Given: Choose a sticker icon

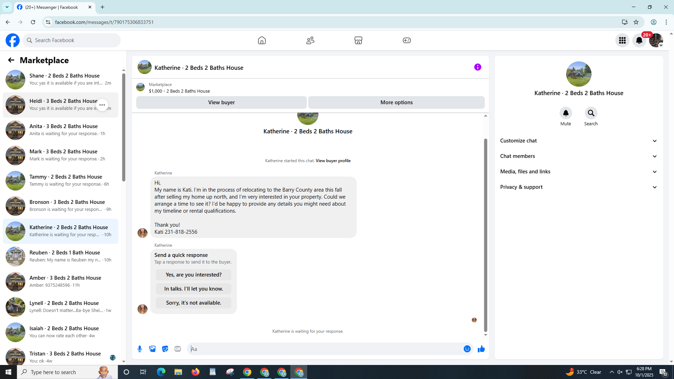Looking at the screenshot, I should click(x=165, y=349).
